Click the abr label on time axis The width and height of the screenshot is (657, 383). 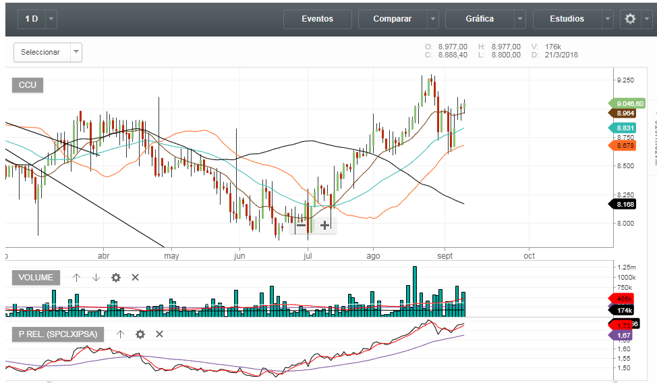click(x=103, y=256)
